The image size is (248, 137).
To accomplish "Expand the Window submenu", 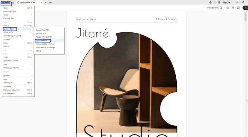I will click(18, 76).
